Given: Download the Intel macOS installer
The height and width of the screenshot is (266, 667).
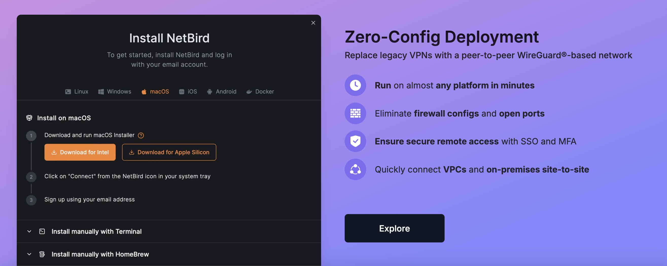Looking at the screenshot, I should [x=80, y=152].
